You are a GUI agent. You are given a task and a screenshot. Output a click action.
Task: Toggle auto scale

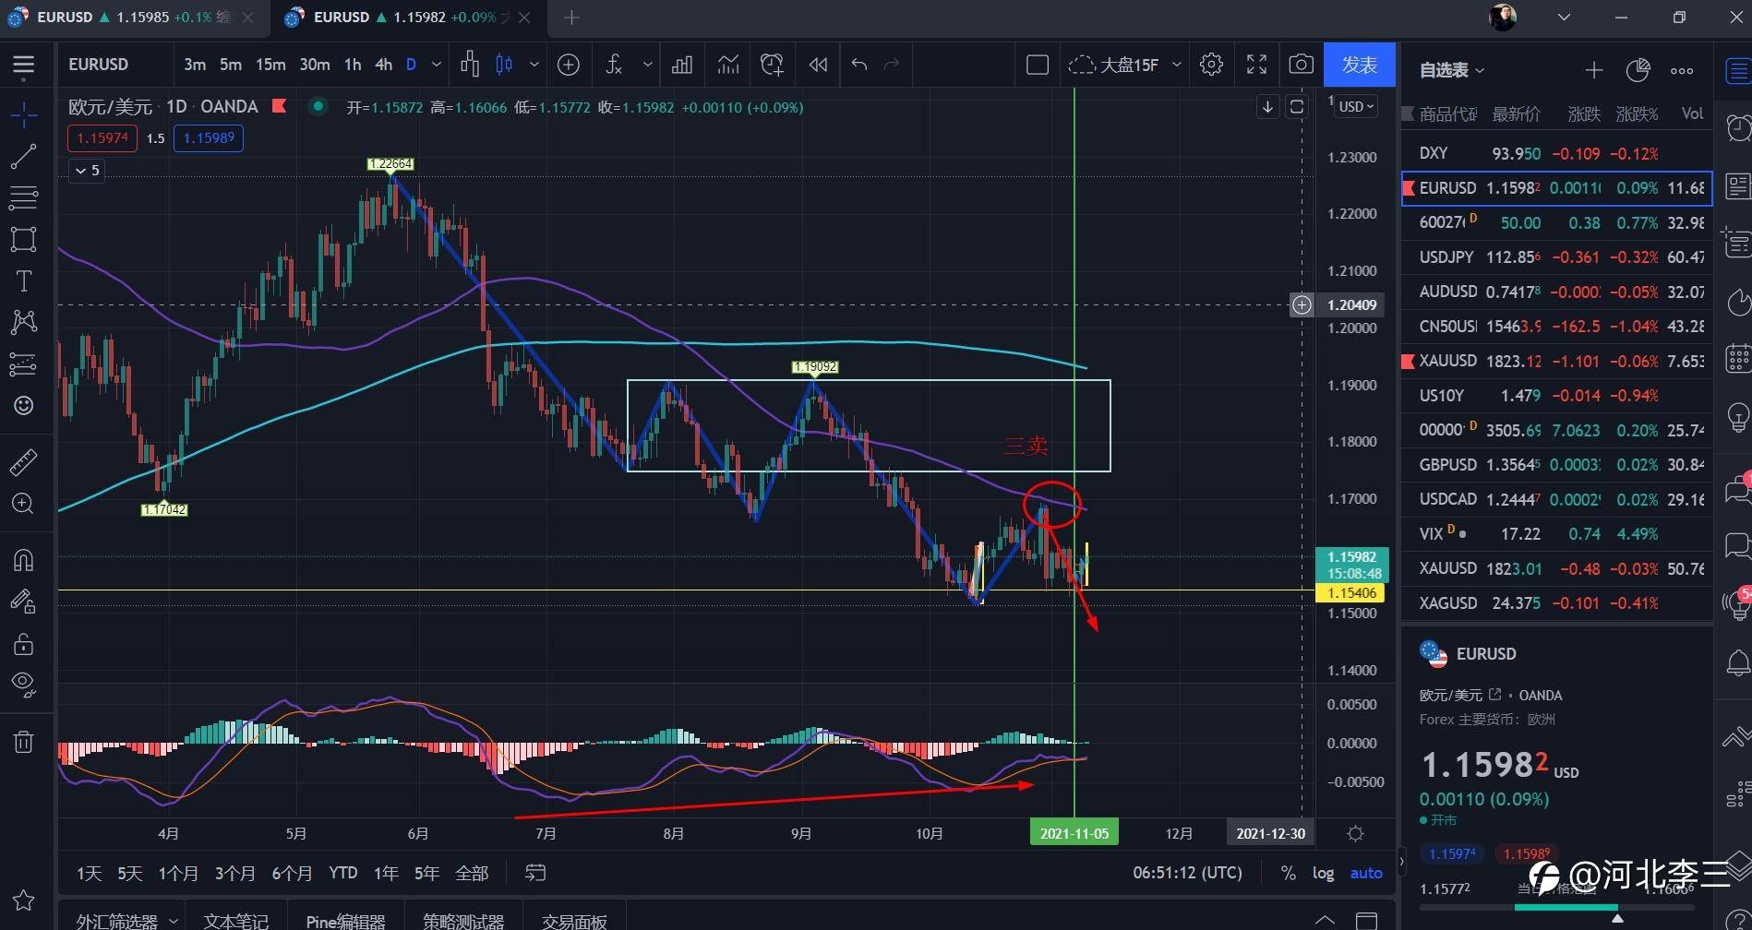(x=1366, y=873)
